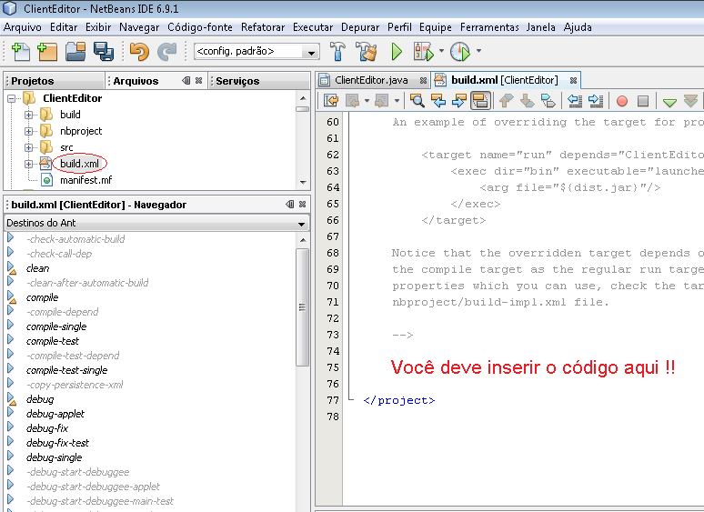
Task: Click the red Start Macro Recording icon
Action: click(622, 101)
